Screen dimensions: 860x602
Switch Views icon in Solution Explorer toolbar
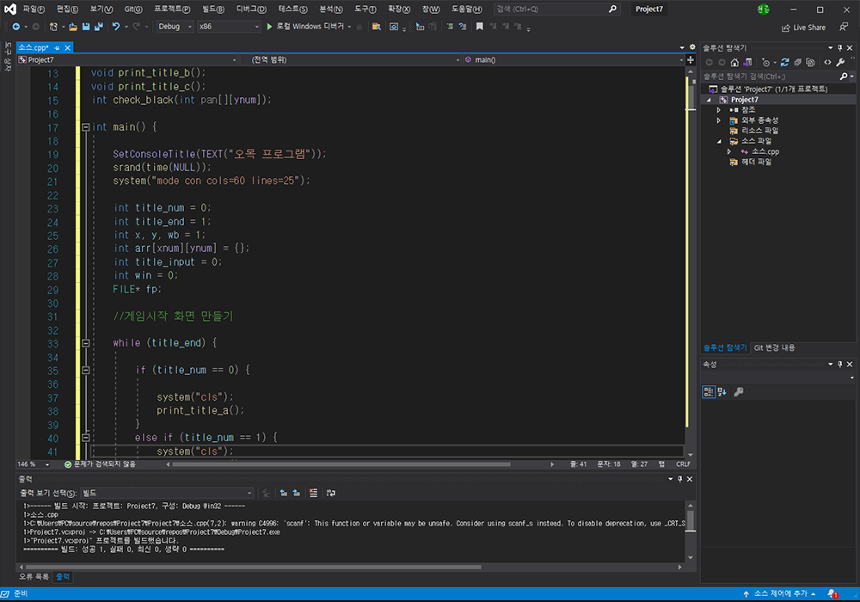click(747, 63)
